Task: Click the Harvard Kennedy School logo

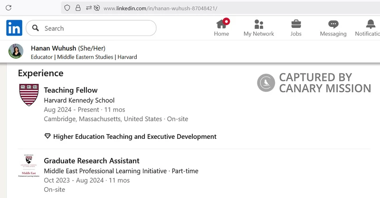Action: click(x=28, y=95)
